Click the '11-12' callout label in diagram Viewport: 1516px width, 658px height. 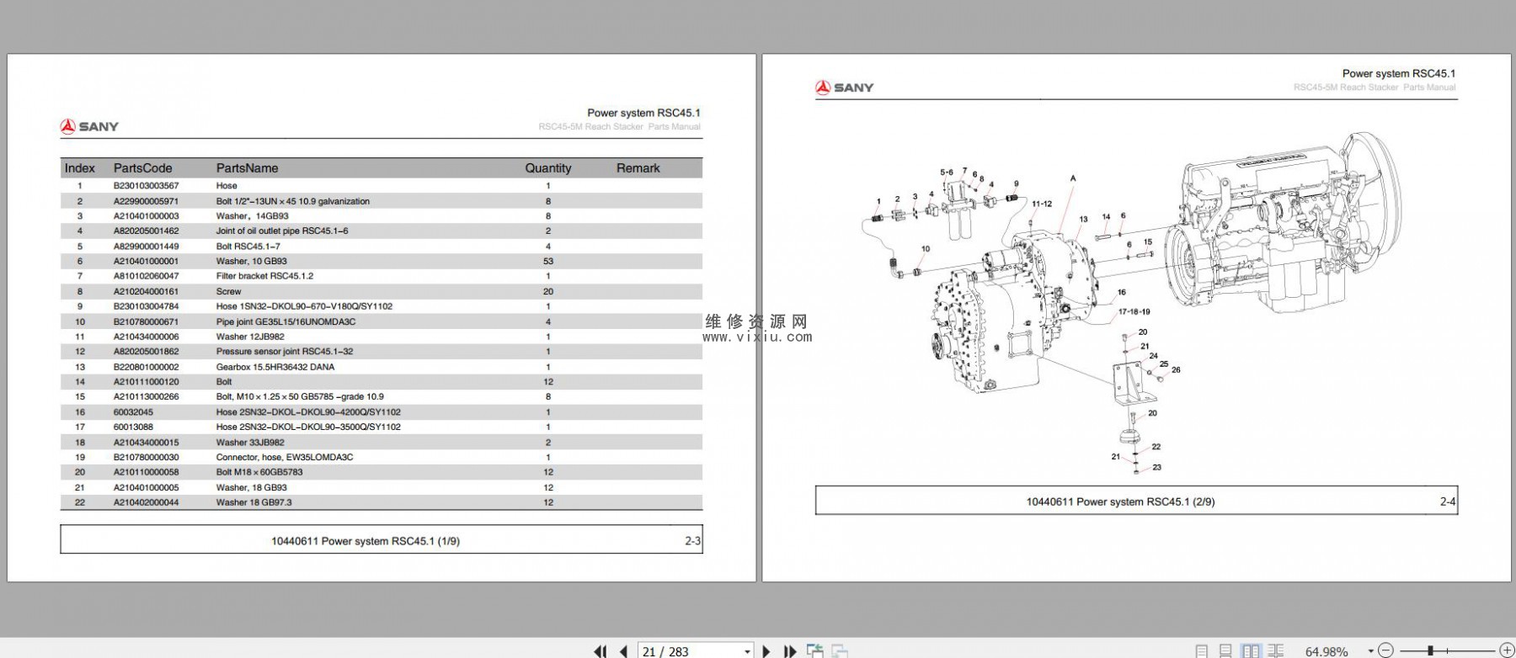click(x=1042, y=204)
